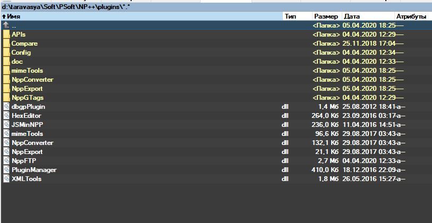The height and width of the screenshot is (223, 432).
Task: Sort by the Размер column header
Action: (x=327, y=16)
